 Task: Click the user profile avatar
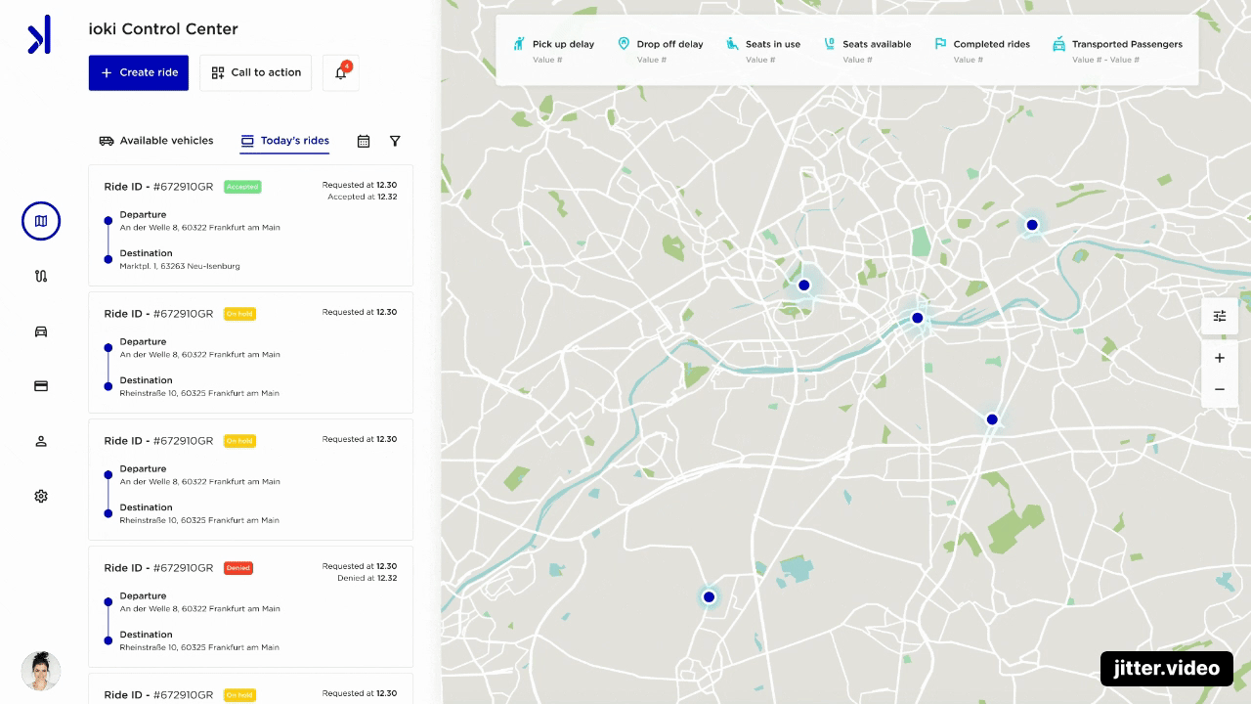click(41, 671)
